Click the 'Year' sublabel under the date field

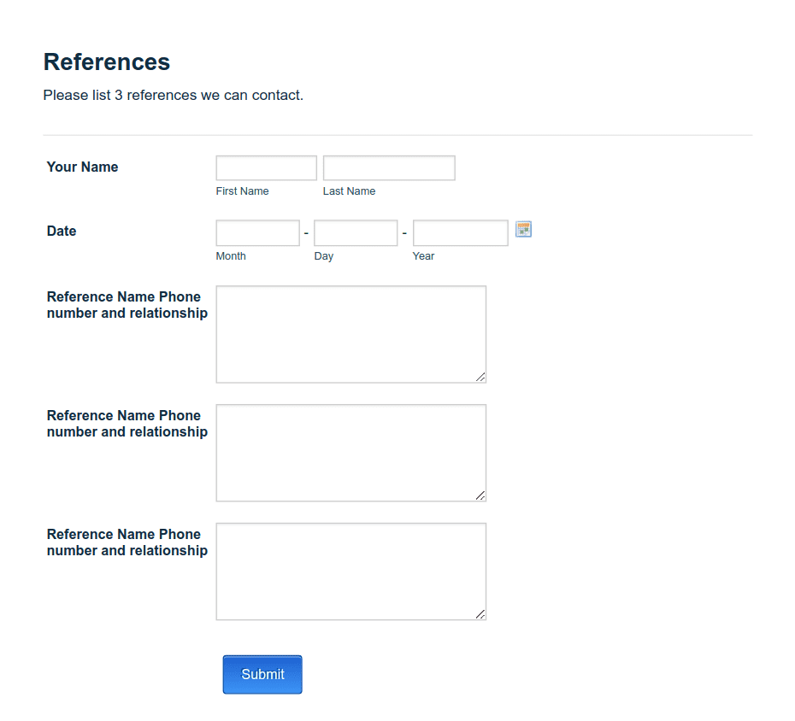click(423, 255)
